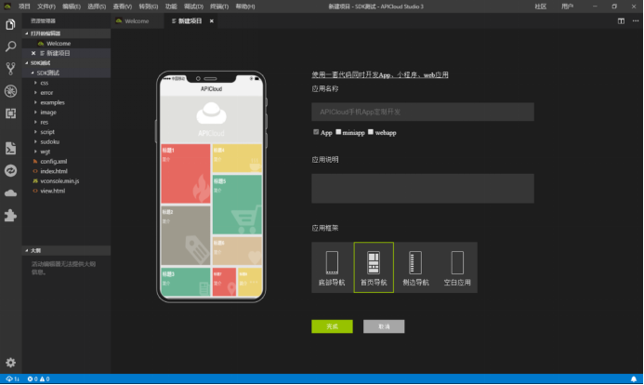
Task: Open the puzzle-piece Extensions icon
Action: pyautogui.click(x=10, y=215)
